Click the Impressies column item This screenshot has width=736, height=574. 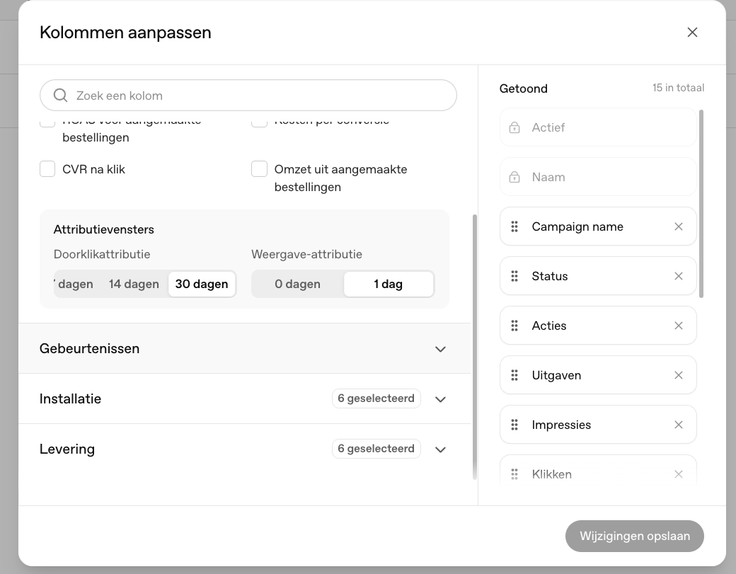click(x=598, y=424)
